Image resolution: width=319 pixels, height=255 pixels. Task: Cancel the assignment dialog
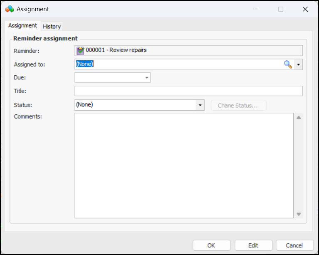click(295, 245)
